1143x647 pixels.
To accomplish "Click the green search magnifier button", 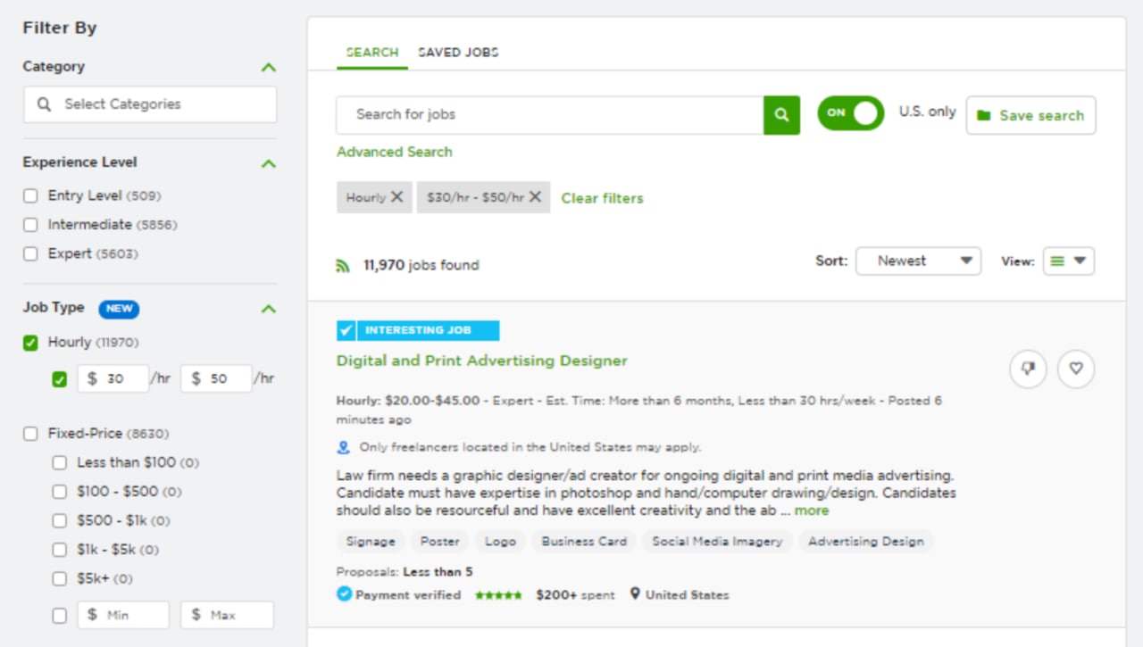I will coord(781,115).
